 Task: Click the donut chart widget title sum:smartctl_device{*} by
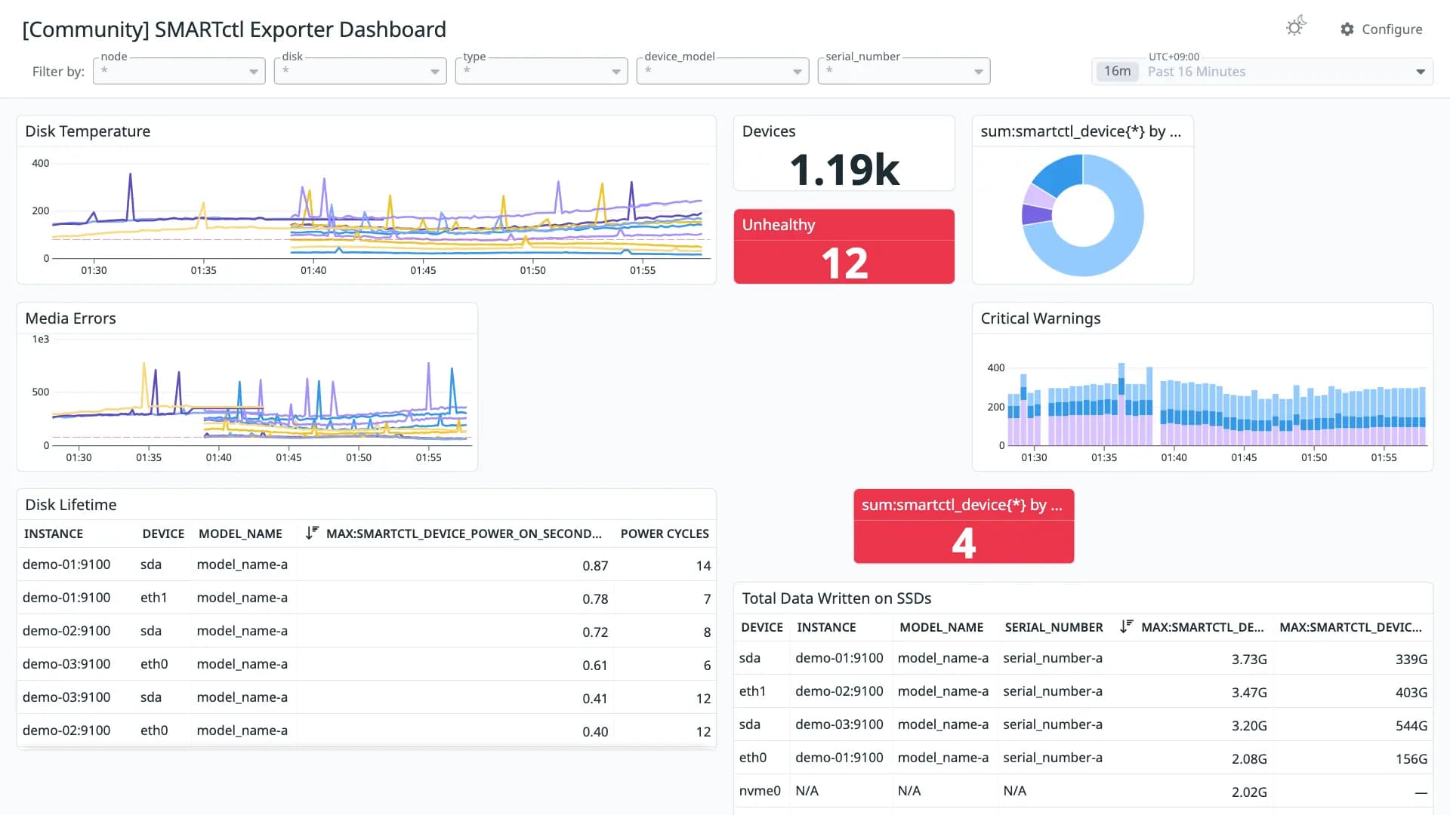[x=1081, y=131]
